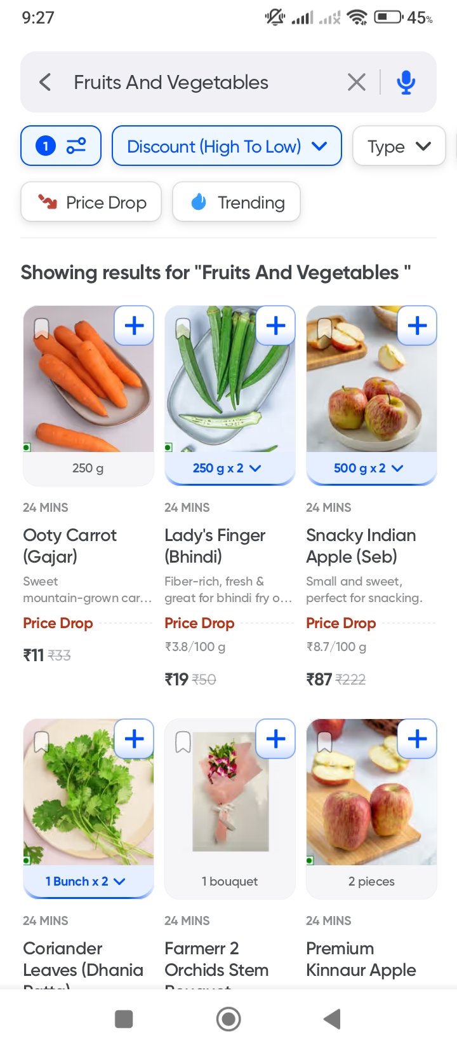This screenshot has height=1049, width=457.
Task: Tap the back arrow in search bar
Action: tap(45, 82)
